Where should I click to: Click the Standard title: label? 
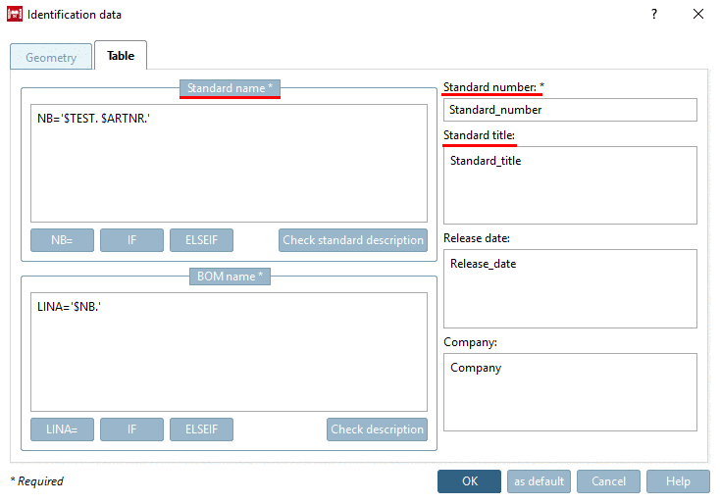pos(479,135)
